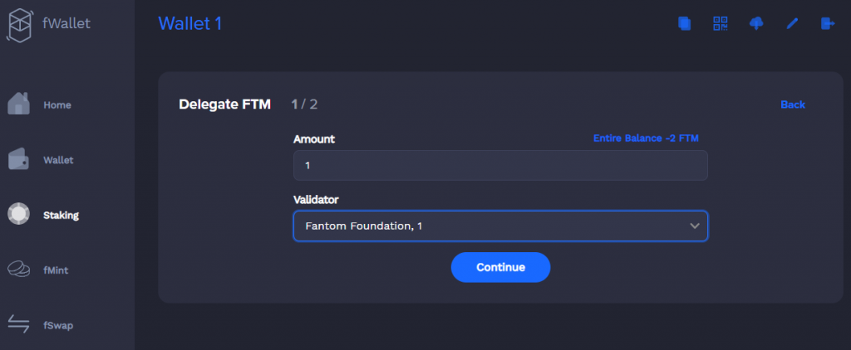This screenshot has height=350, width=851.
Task: Click the Back link
Action: click(792, 105)
